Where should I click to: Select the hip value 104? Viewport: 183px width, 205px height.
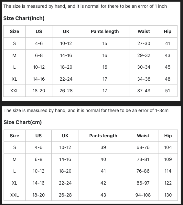point(168,147)
